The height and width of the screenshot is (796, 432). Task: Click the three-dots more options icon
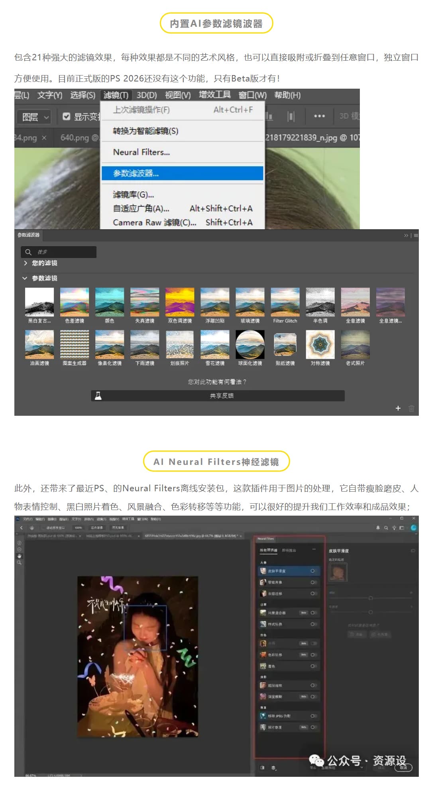click(x=319, y=116)
